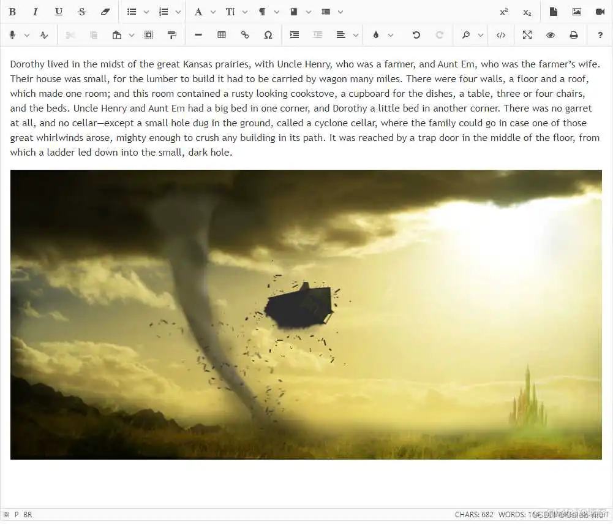Screen dimensions: 613x524
Task: Toggle bold formatting
Action: (12, 12)
